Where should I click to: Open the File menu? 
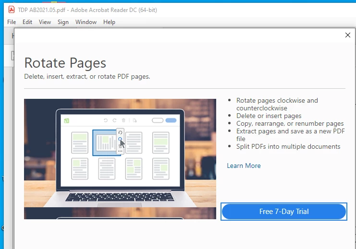tap(12, 22)
